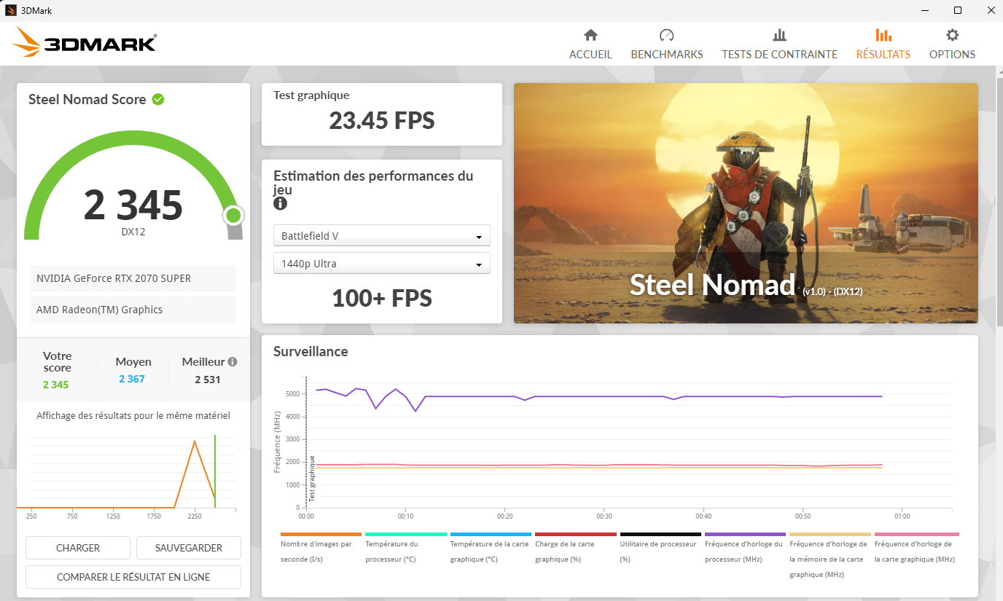This screenshot has width=1003, height=601.
Task: Click the Charger button
Action: [x=78, y=548]
